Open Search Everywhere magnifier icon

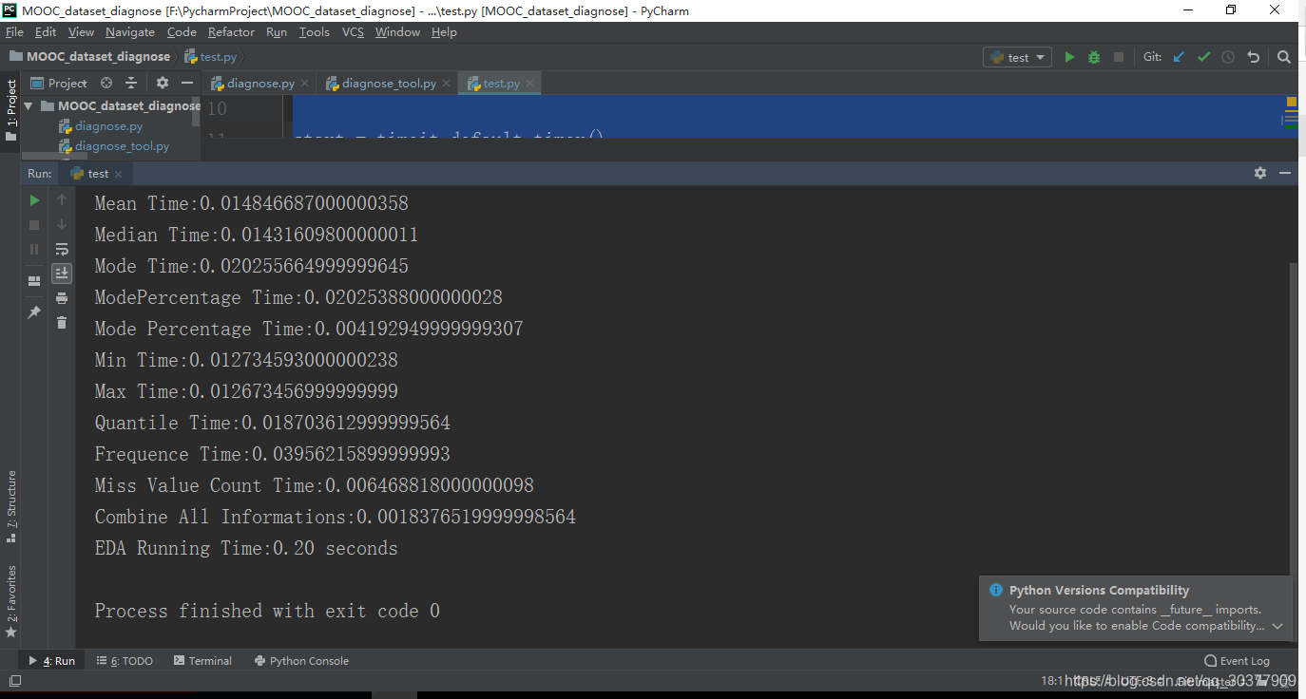(x=1284, y=57)
